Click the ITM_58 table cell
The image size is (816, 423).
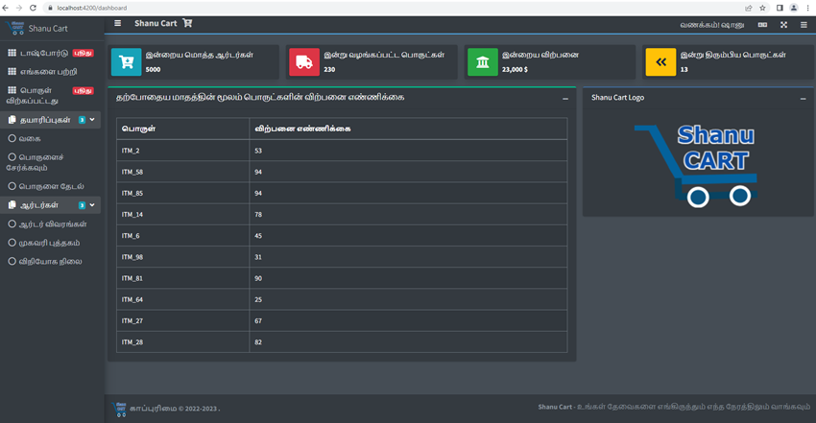pyautogui.click(x=182, y=172)
